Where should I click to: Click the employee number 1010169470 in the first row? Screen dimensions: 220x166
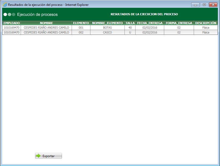coord(11,28)
